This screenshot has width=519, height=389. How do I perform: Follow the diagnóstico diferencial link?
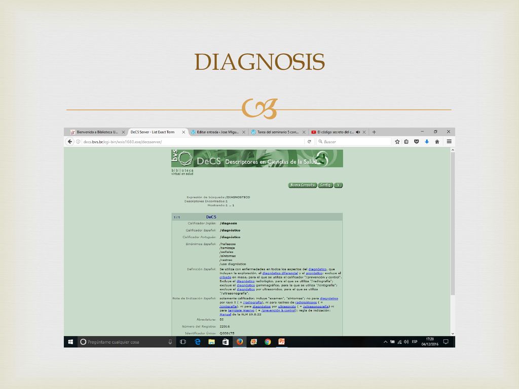pyautogui.click(x=280, y=273)
